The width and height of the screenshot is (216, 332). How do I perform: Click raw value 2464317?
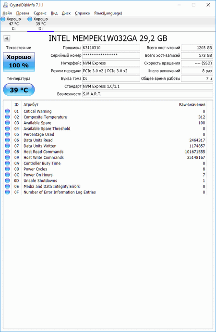pyautogui.click(x=197, y=140)
